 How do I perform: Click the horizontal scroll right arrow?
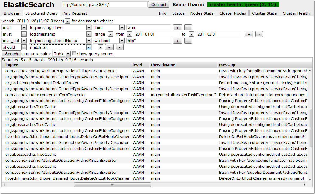click(x=305, y=184)
